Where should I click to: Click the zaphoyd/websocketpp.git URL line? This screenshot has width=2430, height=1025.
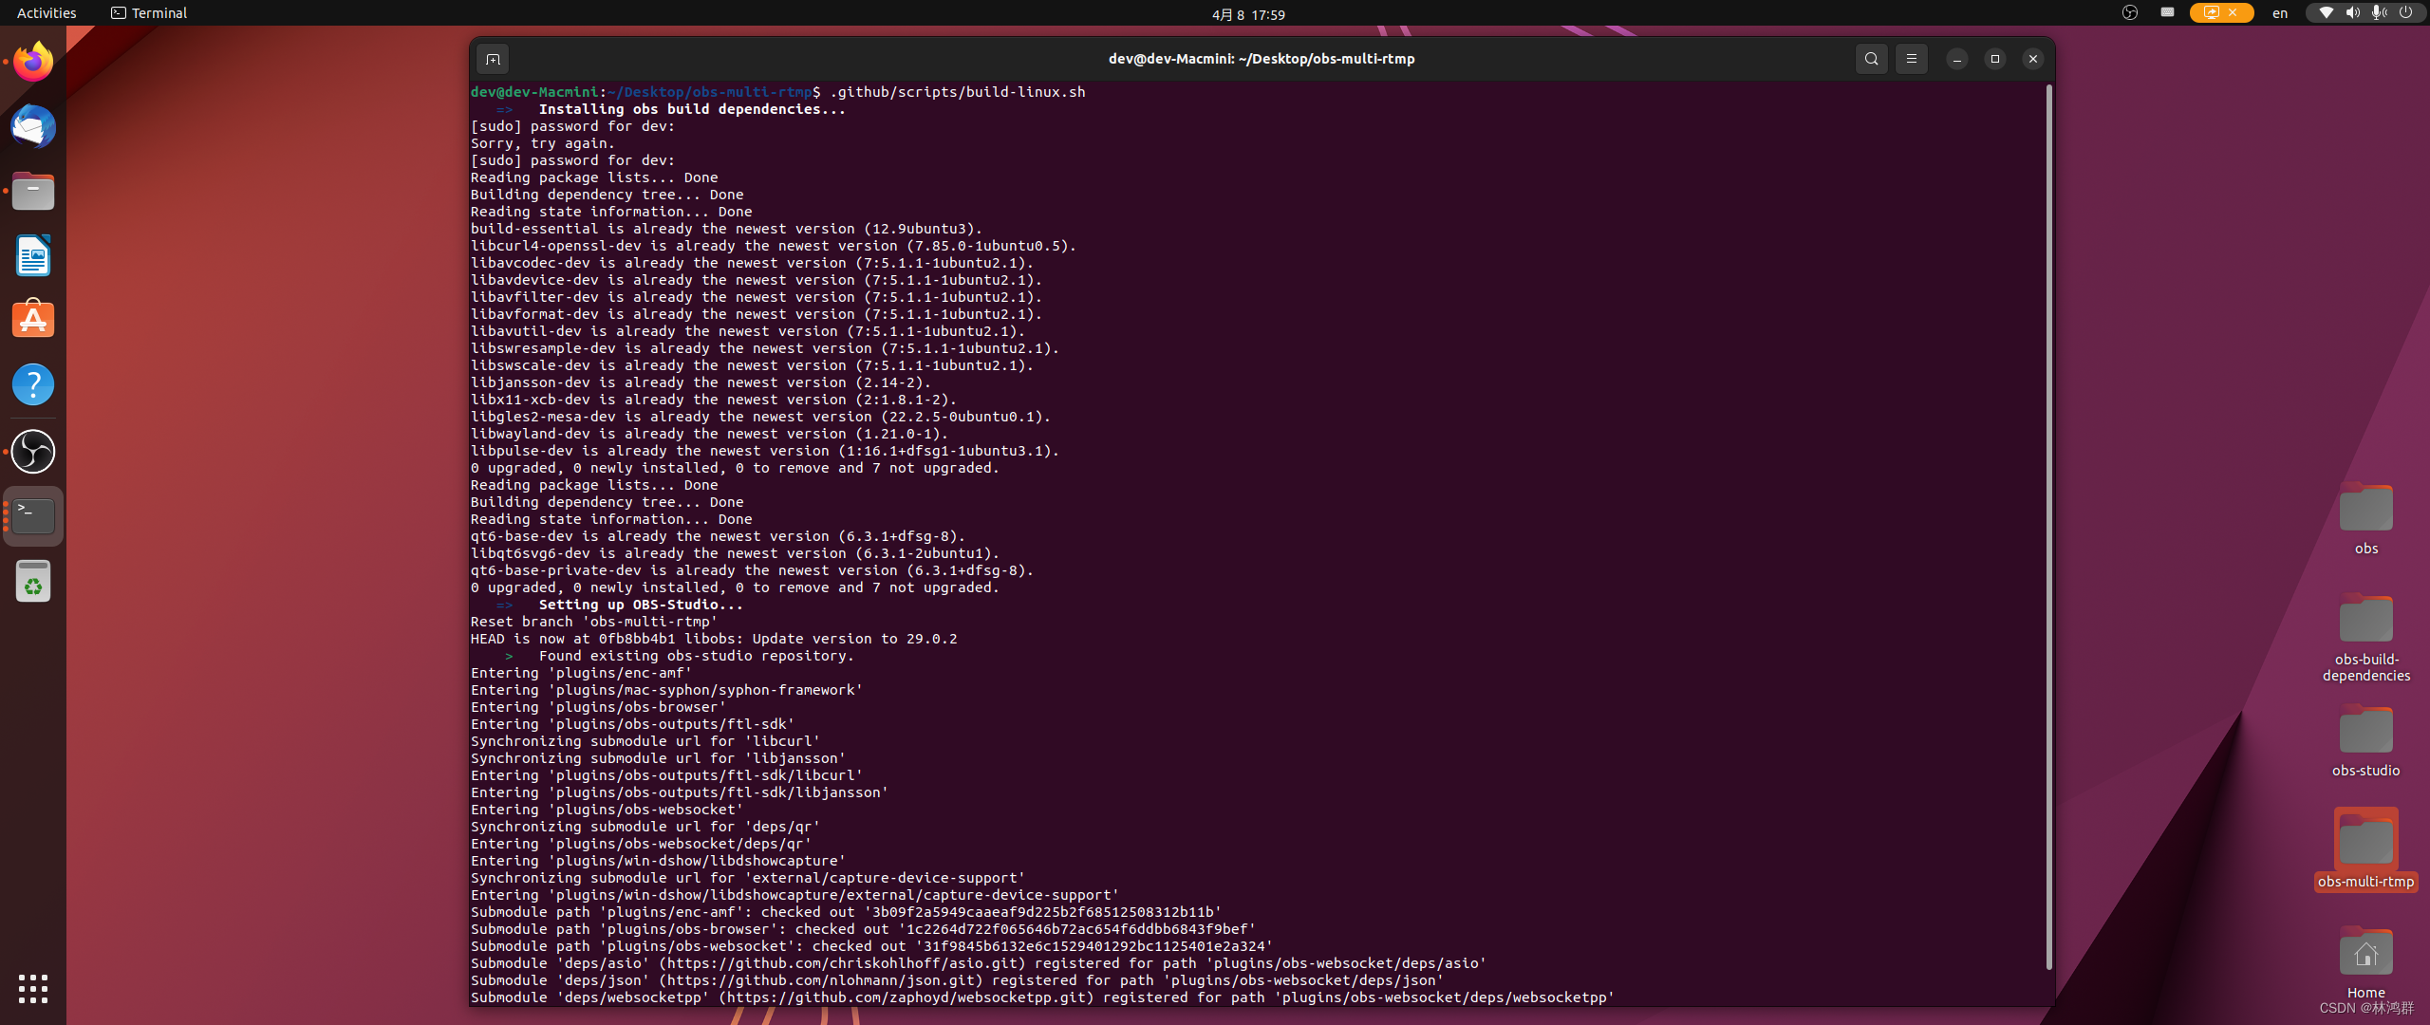tap(1042, 997)
